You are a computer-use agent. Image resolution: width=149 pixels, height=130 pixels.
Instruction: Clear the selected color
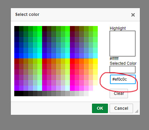(119, 94)
